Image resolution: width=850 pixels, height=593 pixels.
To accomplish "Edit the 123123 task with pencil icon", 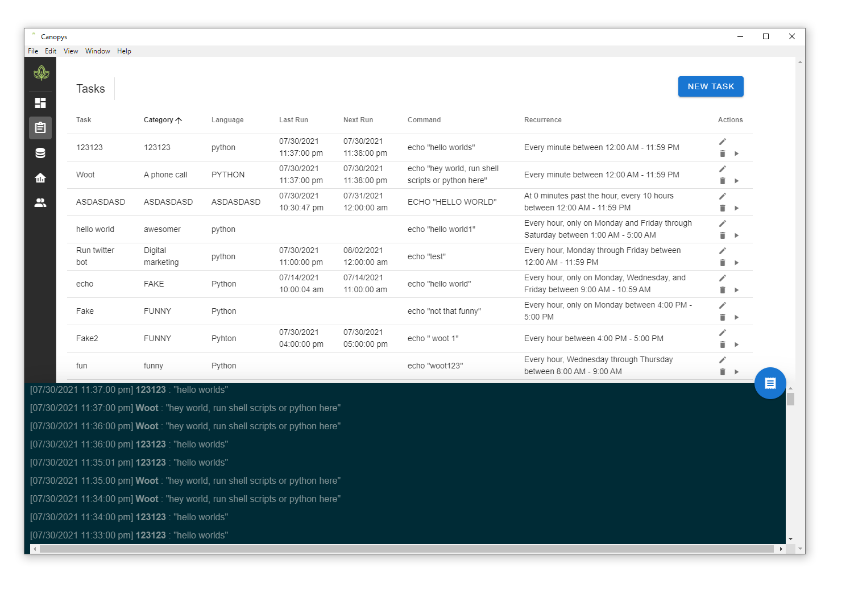I will [x=723, y=142].
